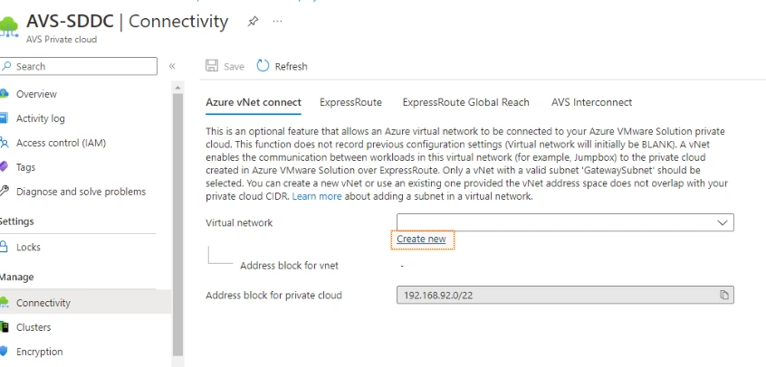
Task: Open the ellipsis more options menu
Action: click(x=277, y=22)
